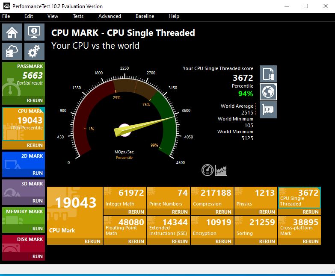Select the Floating Point Math 48080 tile
Screen dimensions: 335x276
click(x=125, y=227)
